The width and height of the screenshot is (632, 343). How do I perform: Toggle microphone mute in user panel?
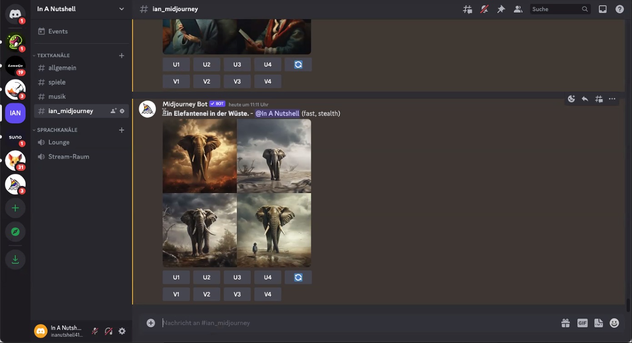(x=95, y=331)
